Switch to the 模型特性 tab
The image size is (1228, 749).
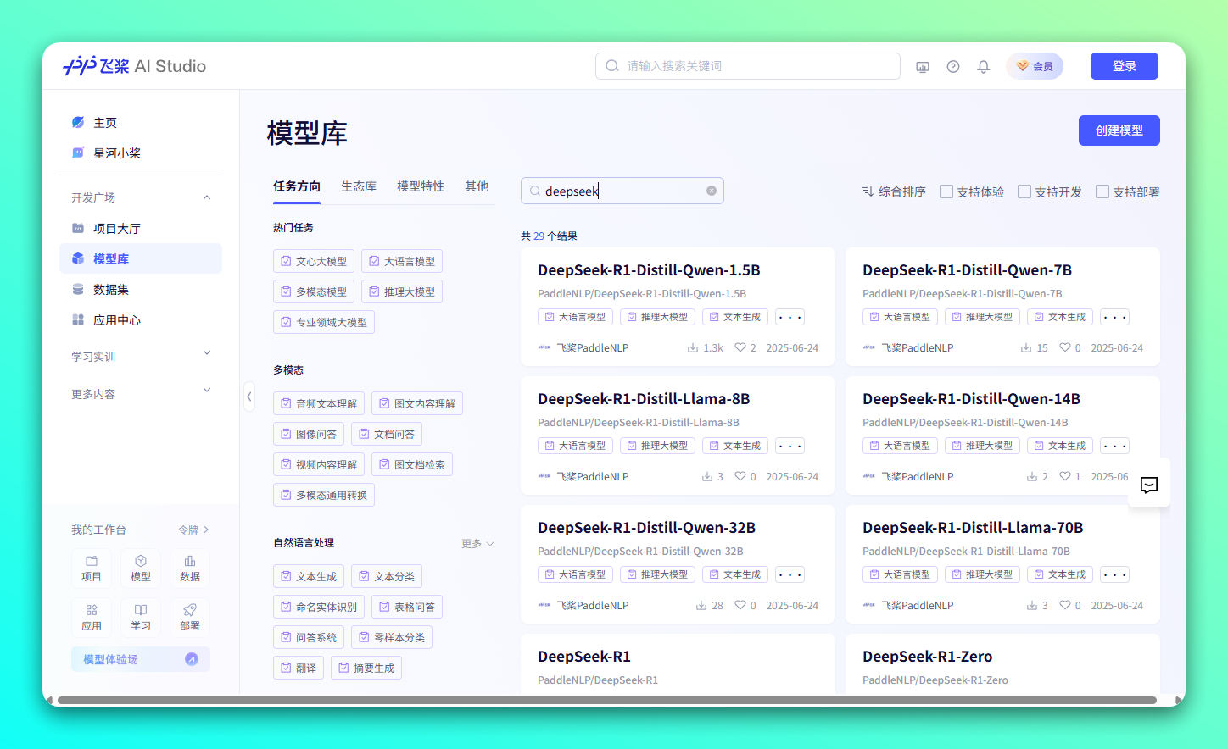pos(421,186)
